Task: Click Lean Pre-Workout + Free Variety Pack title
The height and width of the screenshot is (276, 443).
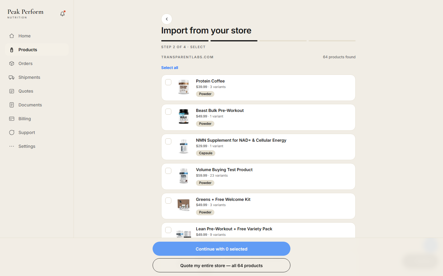Action: tap(234, 229)
